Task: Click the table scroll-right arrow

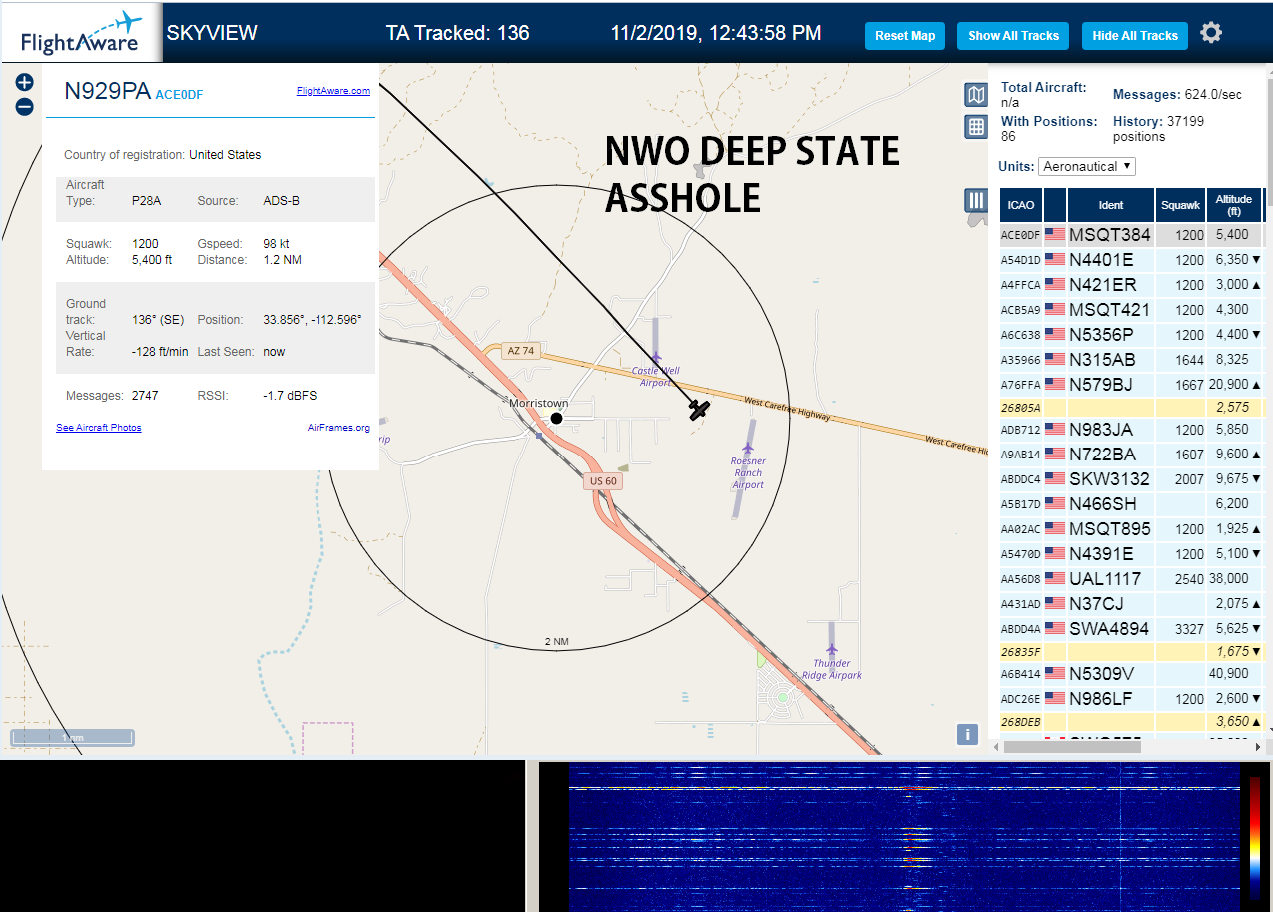Action: [x=1257, y=746]
